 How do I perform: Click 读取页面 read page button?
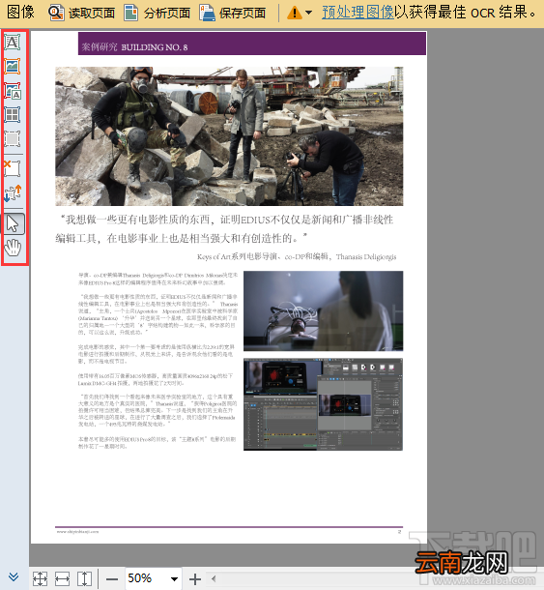[81, 13]
